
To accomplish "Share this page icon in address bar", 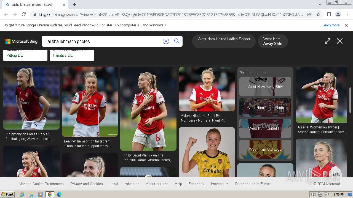I will tap(309, 14).
